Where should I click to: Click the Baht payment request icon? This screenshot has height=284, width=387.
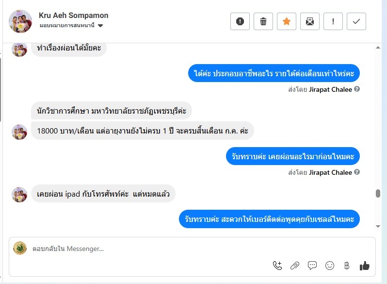[x=347, y=266]
